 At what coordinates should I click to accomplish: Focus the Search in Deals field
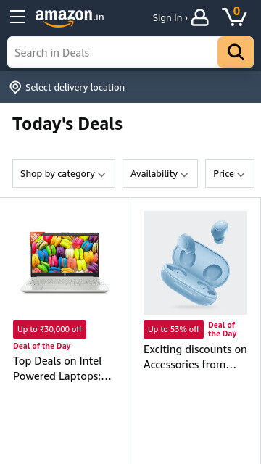pyautogui.click(x=112, y=52)
